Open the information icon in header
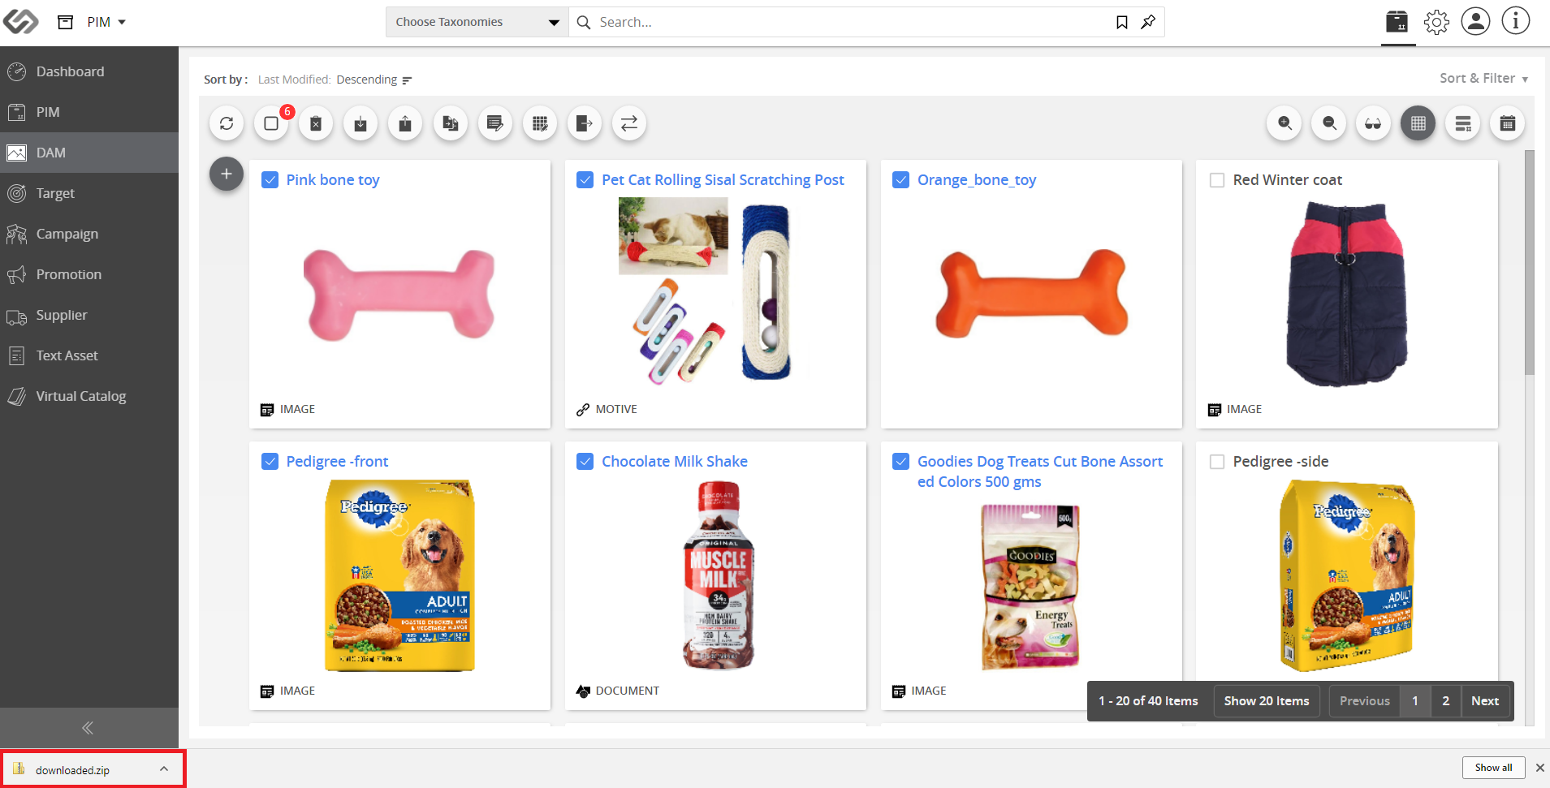1550x788 pixels. point(1515,21)
